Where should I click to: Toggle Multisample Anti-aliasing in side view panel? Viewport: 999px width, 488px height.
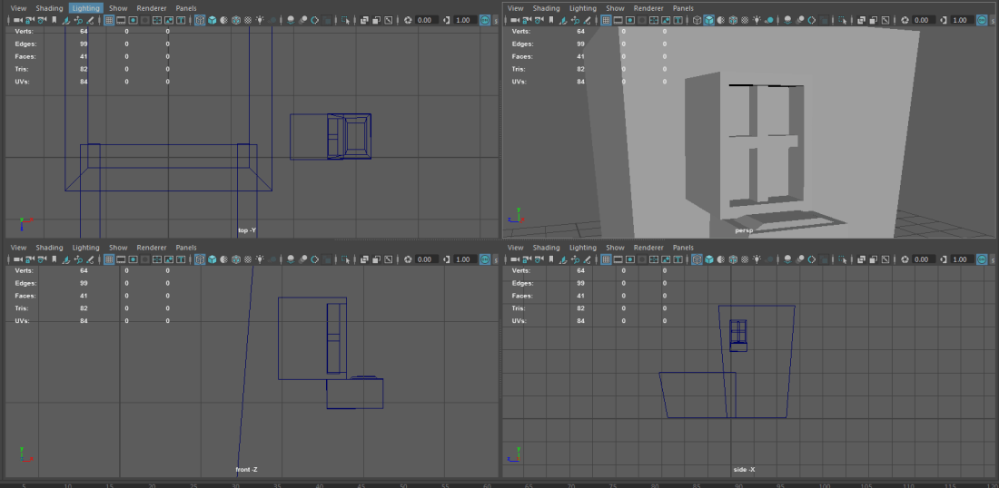click(x=812, y=259)
